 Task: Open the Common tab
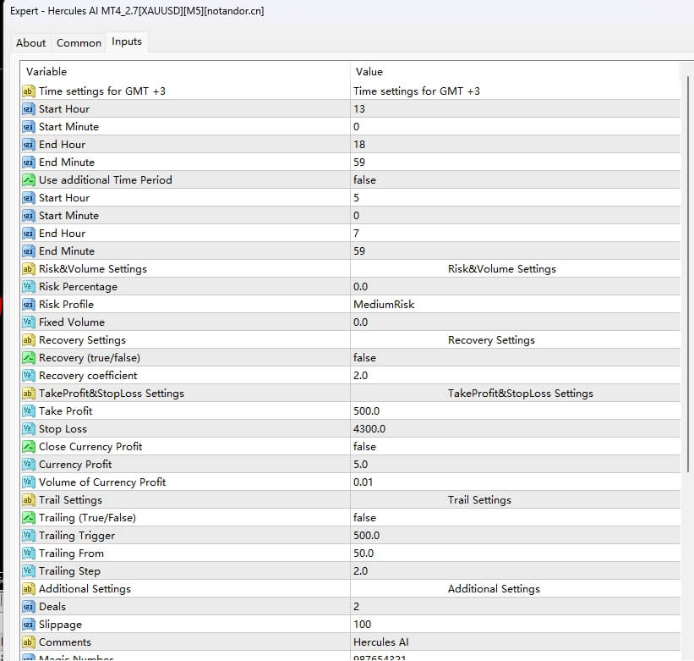(79, 42)
